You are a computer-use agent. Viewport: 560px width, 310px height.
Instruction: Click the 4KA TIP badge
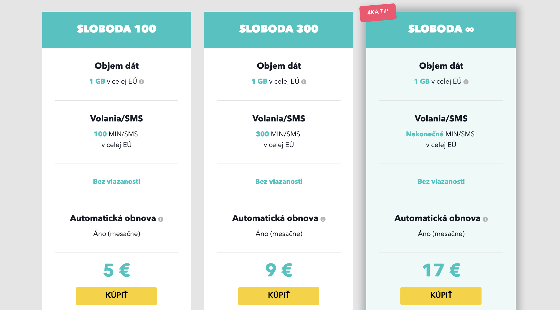(378, 12)
